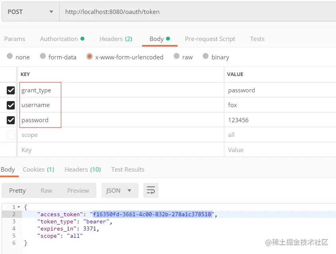Screen dimensions: 336x254
Task: Open the POST HTTP method dropdown
Action: pyautogui.click(x=31, y=12)
